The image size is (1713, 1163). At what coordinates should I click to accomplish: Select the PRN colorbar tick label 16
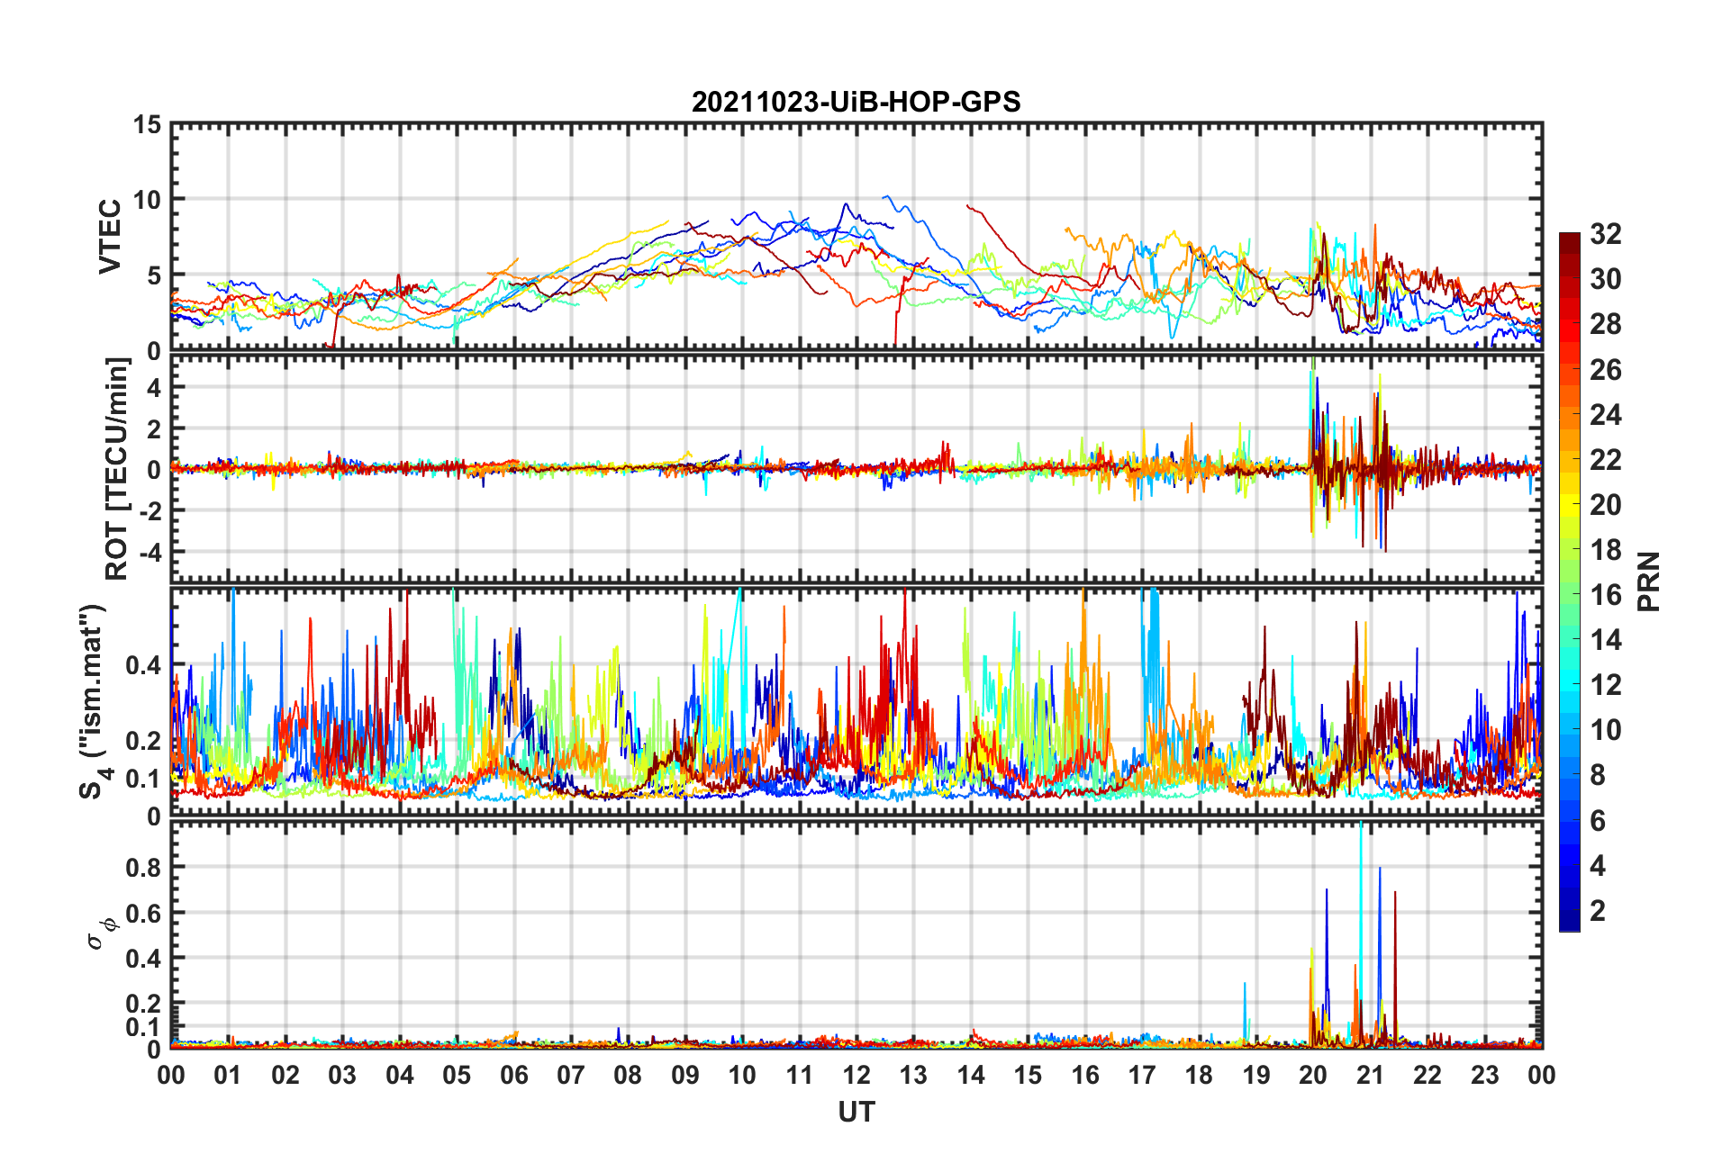click(1605, 594)
